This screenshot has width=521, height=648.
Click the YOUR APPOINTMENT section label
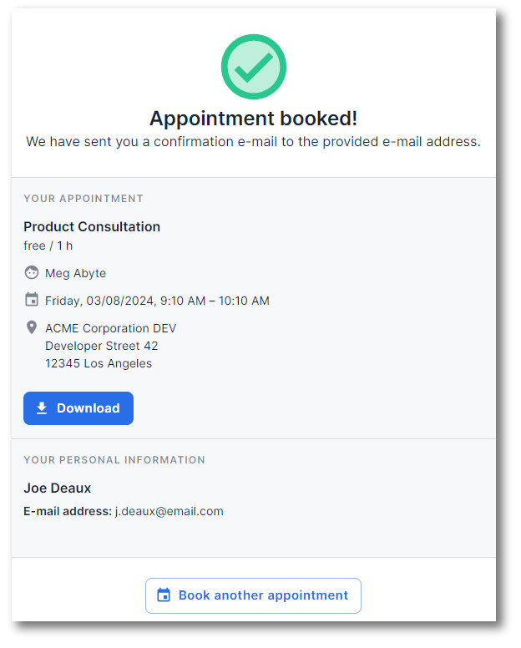[x=83, y=199]
